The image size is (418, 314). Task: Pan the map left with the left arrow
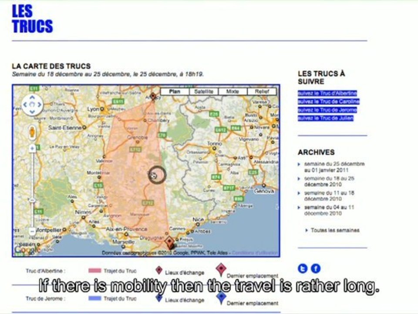(x=25, y=105)
